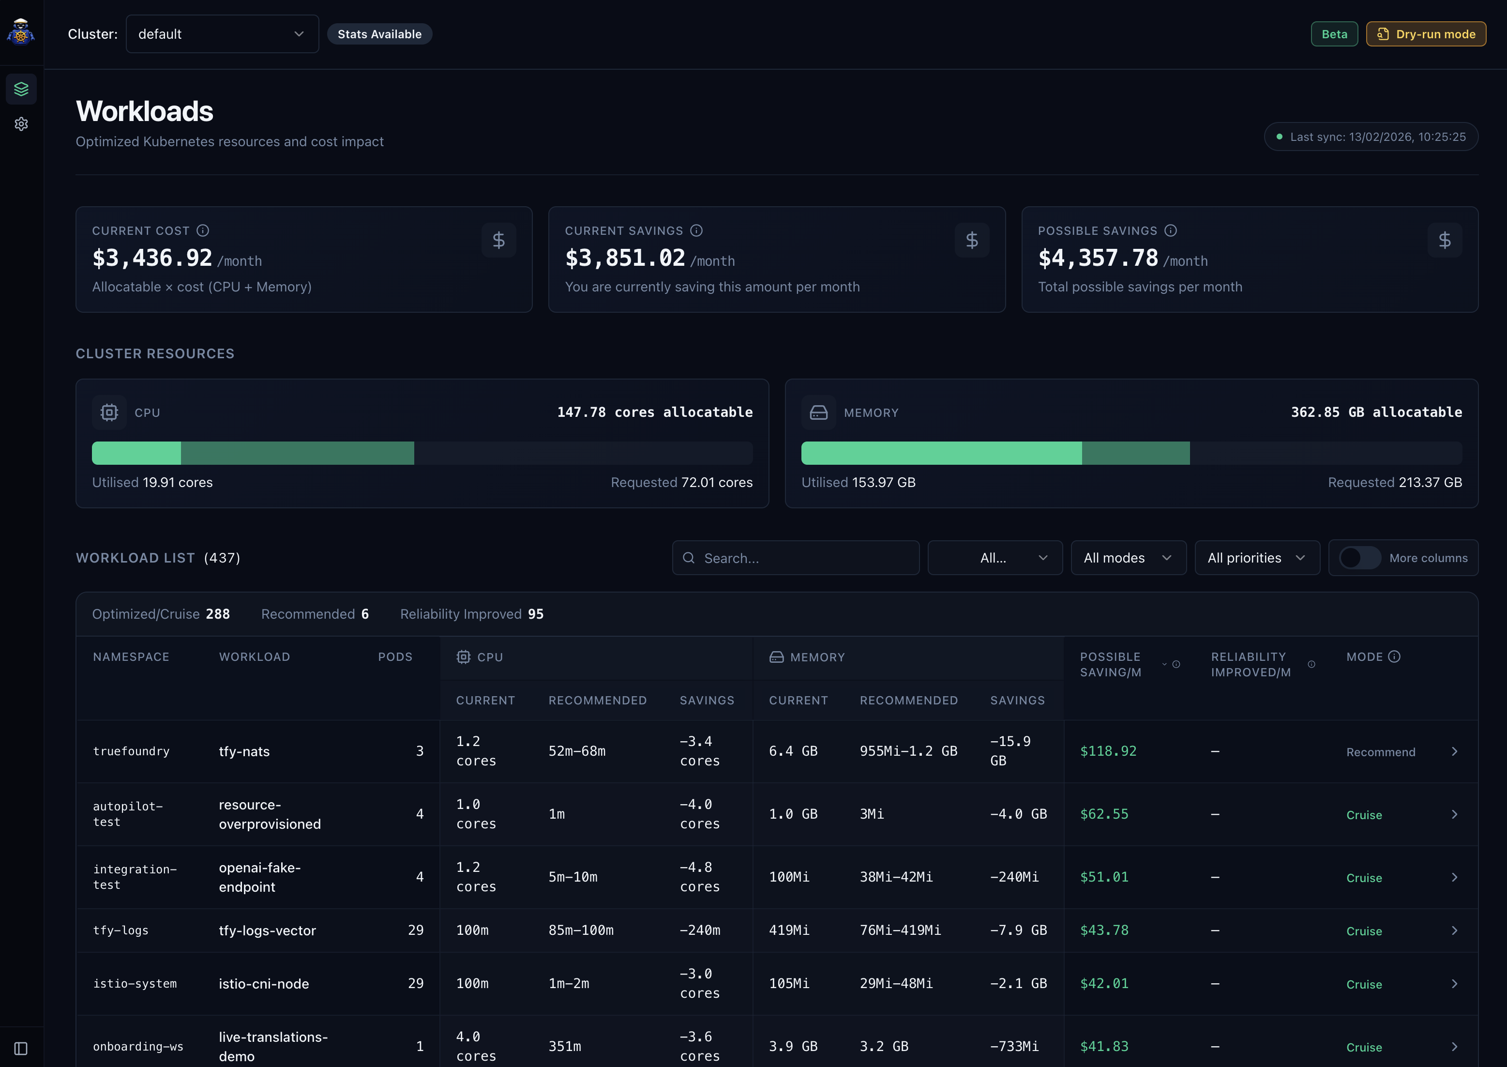Click the workload Search input field
Screen dimensions: 1507x1067
tap(796, 558)
